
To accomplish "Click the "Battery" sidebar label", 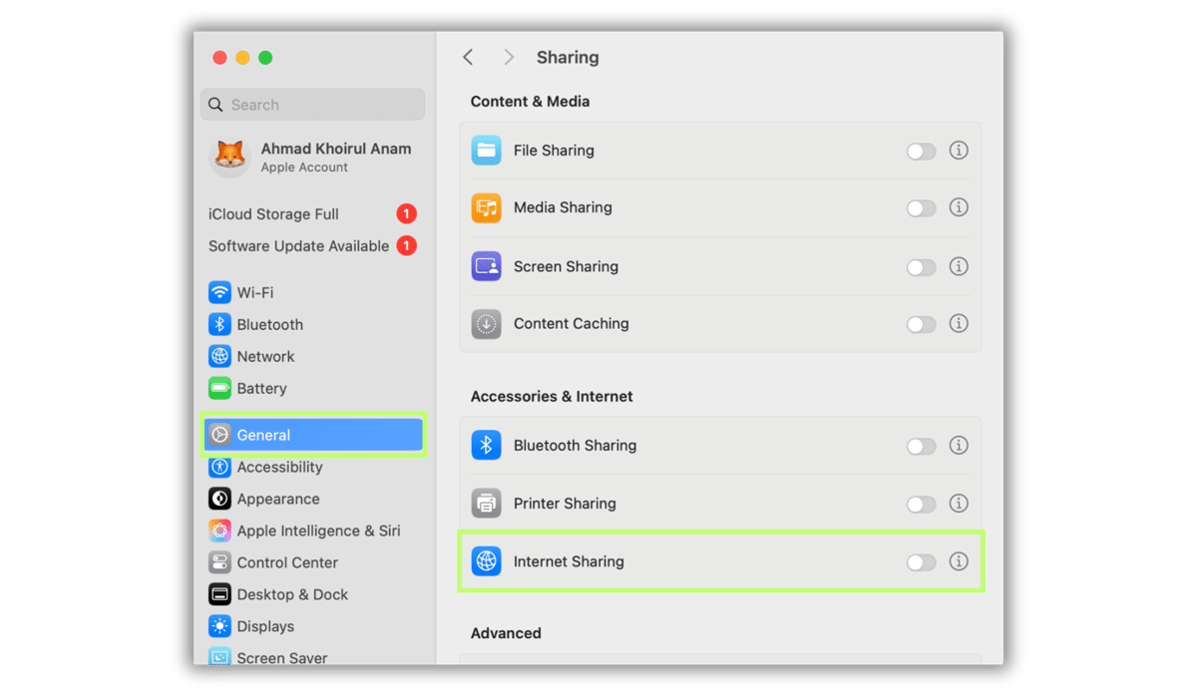I will (x=261, y=388).
